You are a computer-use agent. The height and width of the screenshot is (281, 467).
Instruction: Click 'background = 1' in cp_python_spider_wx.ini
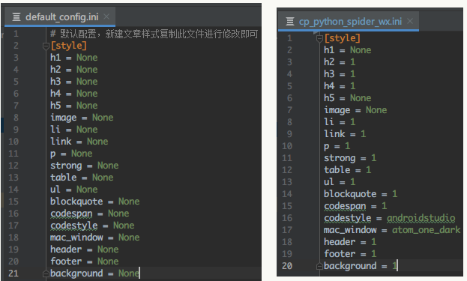361,266
